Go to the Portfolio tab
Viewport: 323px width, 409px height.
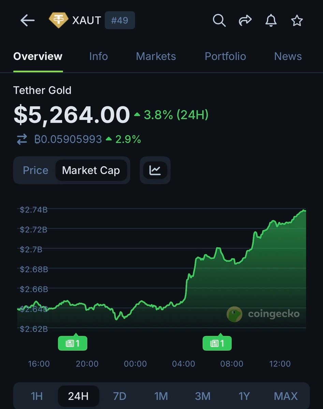point(225,56)
